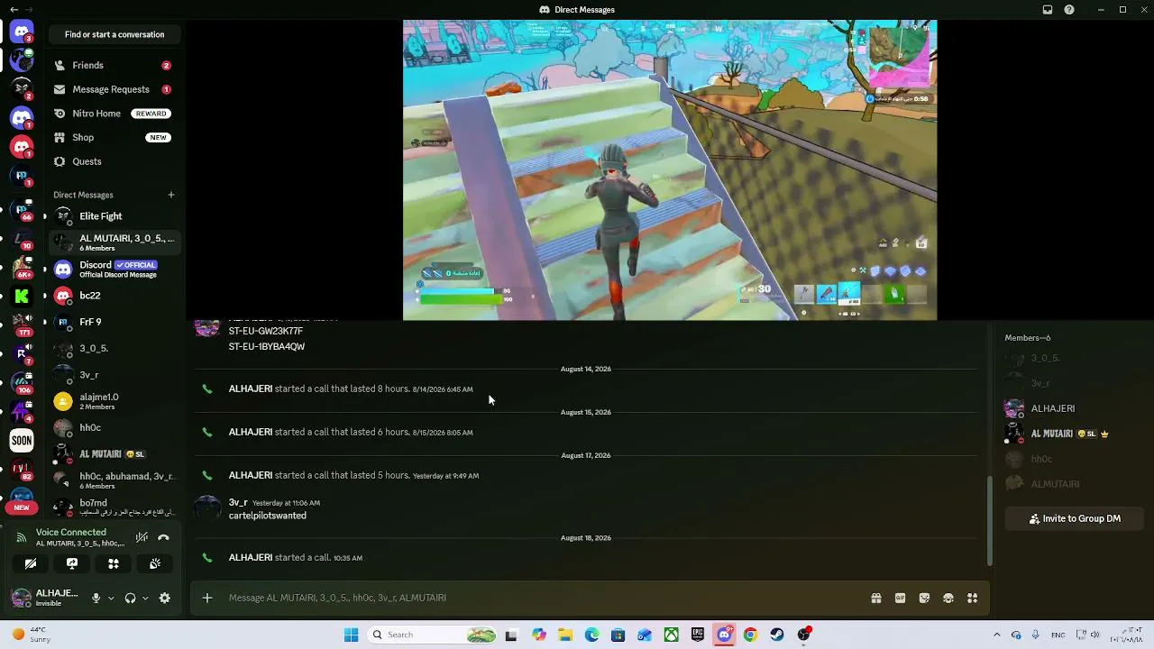Turn on camera in voice panel

(x=31, y=563)
